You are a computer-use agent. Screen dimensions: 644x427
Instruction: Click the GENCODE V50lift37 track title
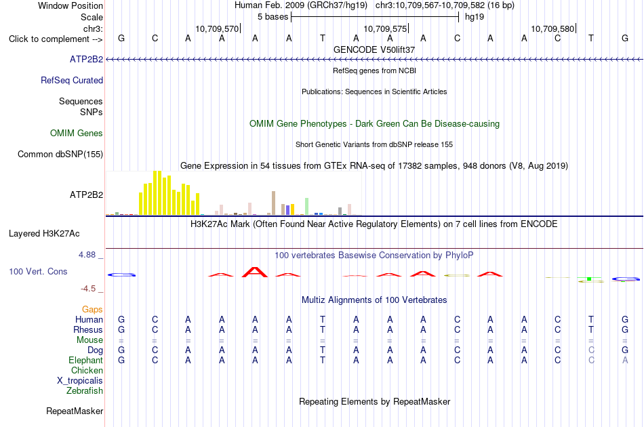click(374, 49)
